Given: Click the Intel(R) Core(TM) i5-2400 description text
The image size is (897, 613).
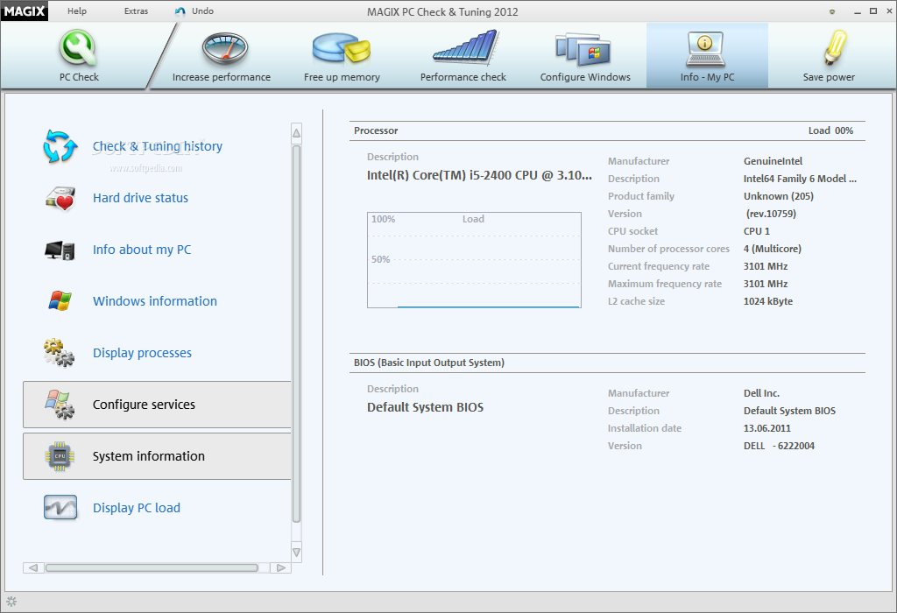Looking at the screenshot, I should pyautogui.click(x=479, y=175).
